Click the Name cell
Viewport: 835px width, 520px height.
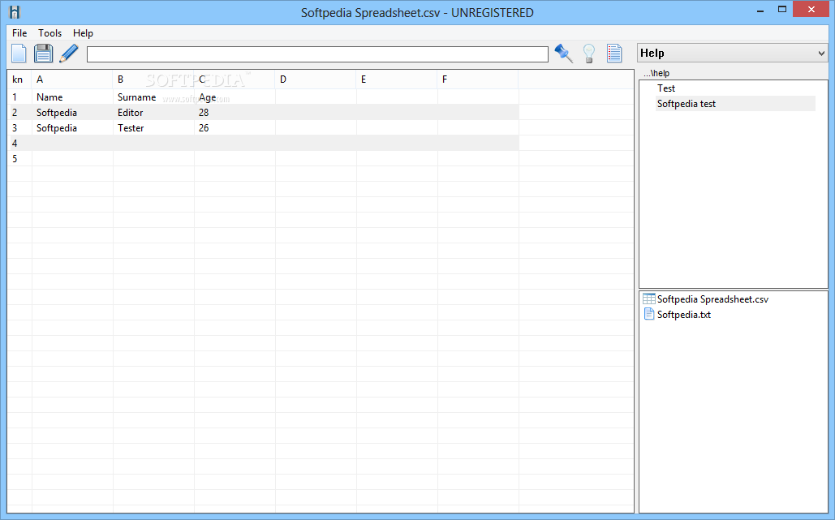(72, 97)
